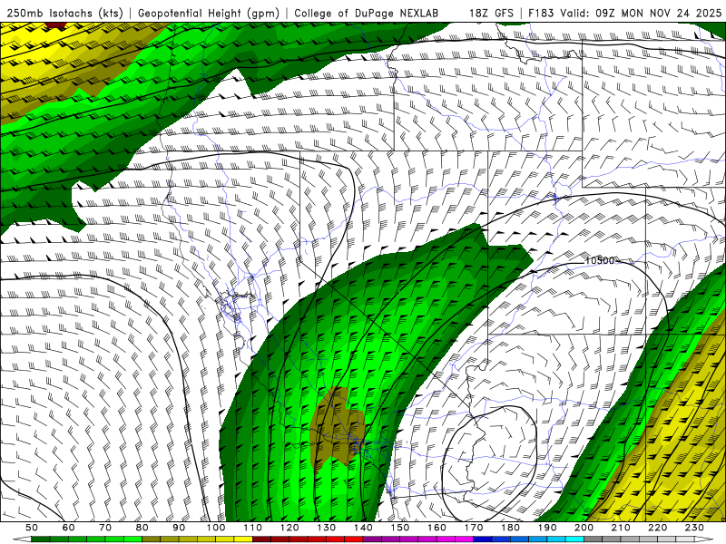
Task: Click the "F183" forecast hour text
Action: click(x=541, y=13)
